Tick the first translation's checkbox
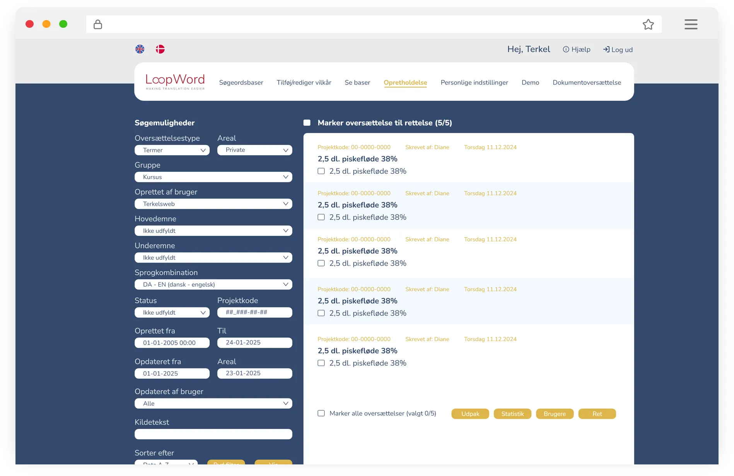Viewport: 734px width, 476px height. point(321,171)
